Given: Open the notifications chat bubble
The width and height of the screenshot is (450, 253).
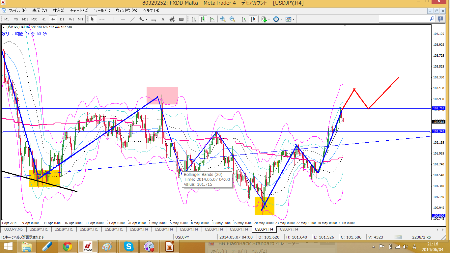Looking at the screenshot, I should click(440, 19).
